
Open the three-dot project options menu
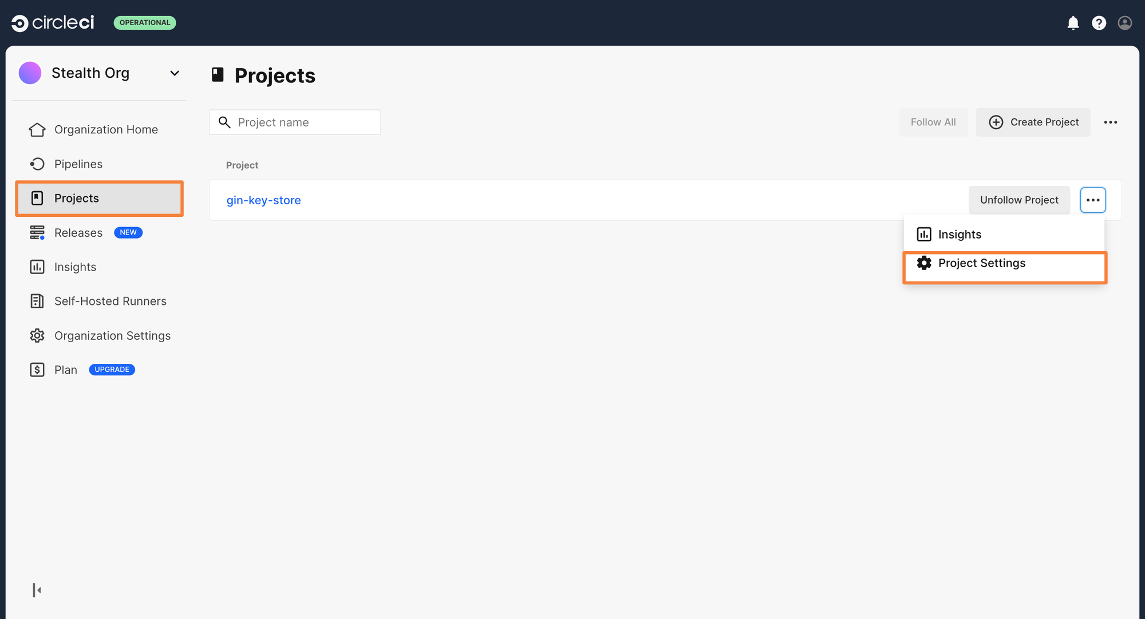[x=1092, y=200]
